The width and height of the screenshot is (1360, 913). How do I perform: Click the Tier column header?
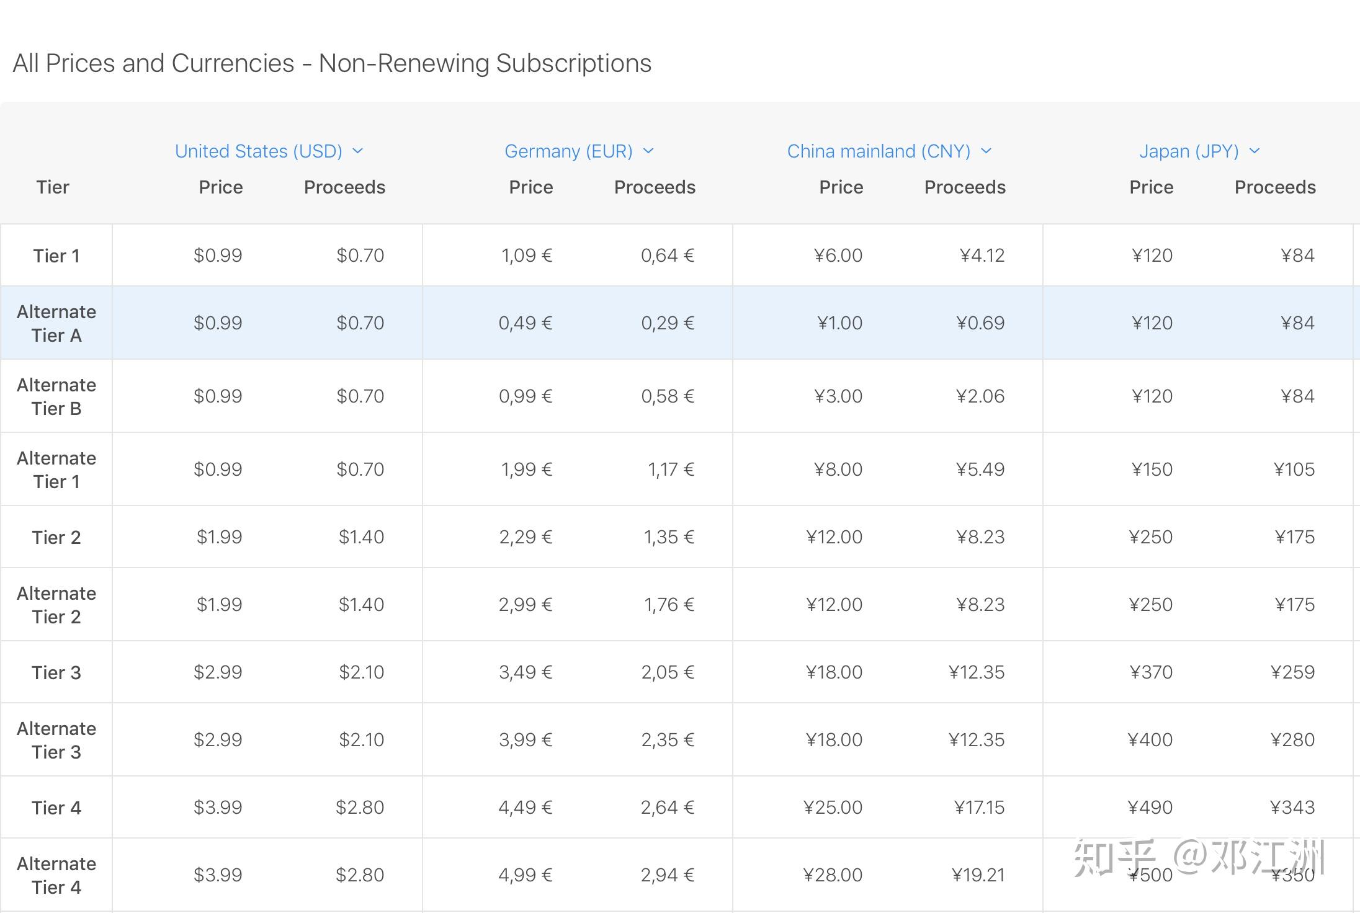click(53, 187)
